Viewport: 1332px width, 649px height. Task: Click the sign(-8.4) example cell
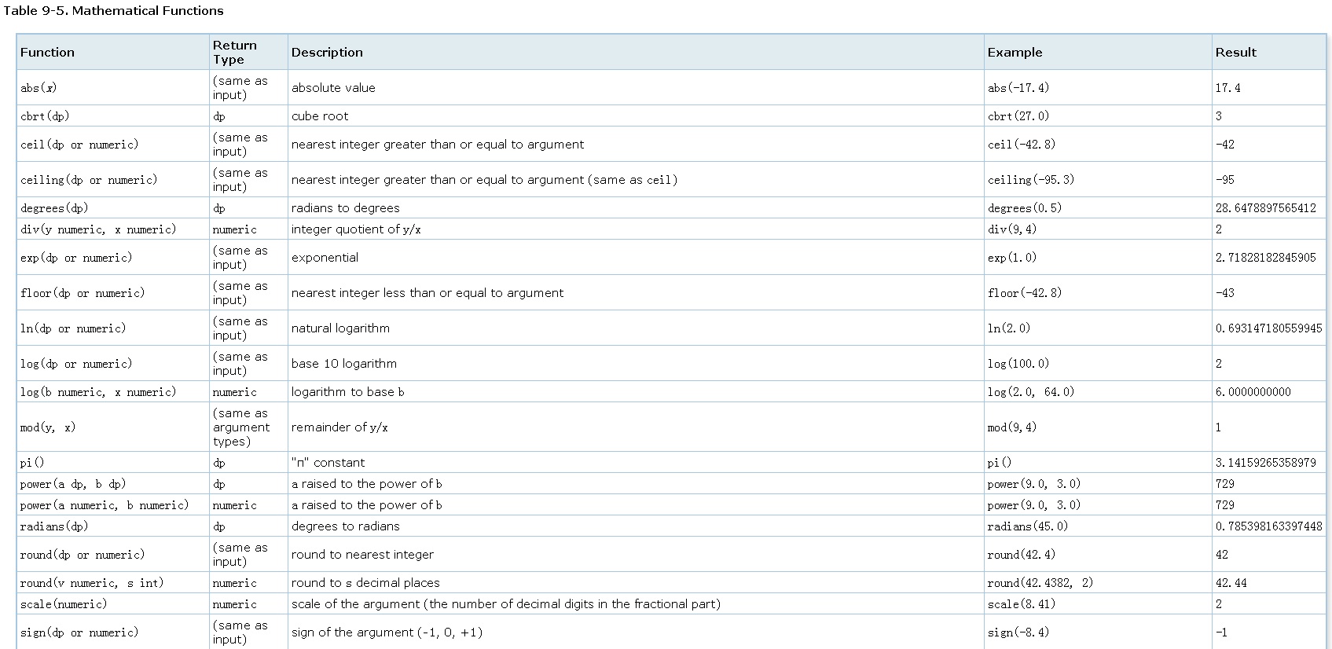[1018, 632]
